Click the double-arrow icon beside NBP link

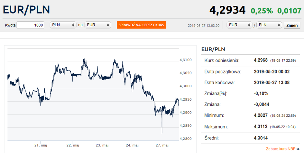tap(298, 149)
